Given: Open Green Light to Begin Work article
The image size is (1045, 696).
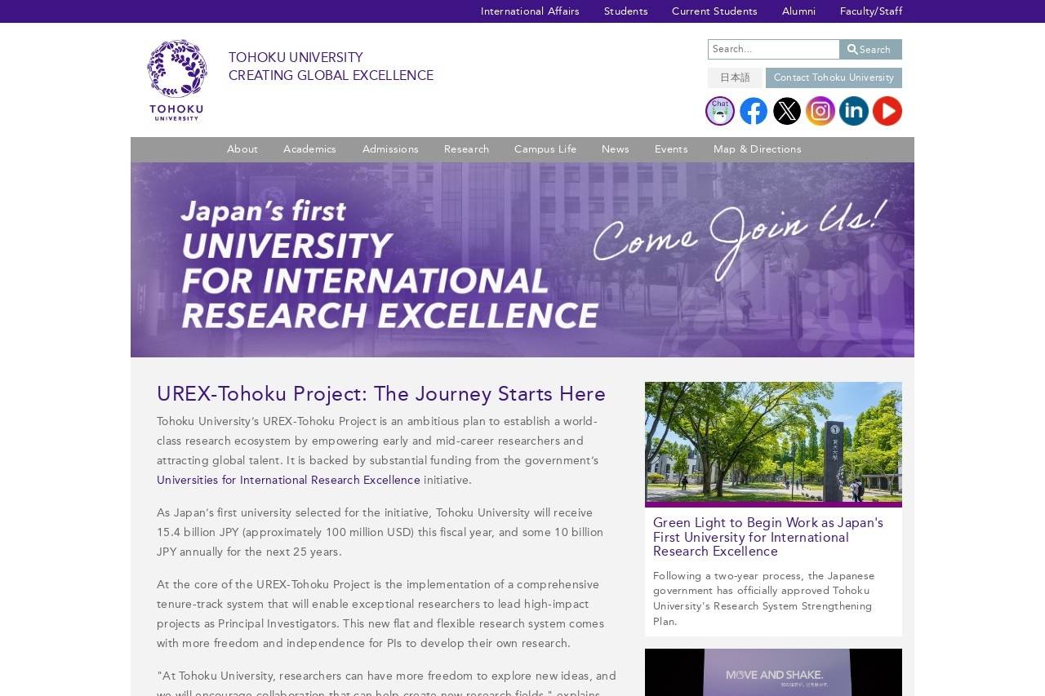Looking at the screenshot, I should [768, 537].
